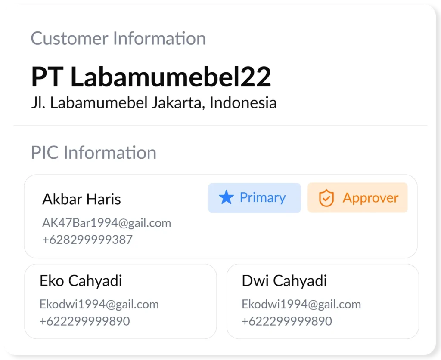Click email AK47Bar1994@gail.com
The width and height of the screenshot is (441, 360).
coord(107,223)
